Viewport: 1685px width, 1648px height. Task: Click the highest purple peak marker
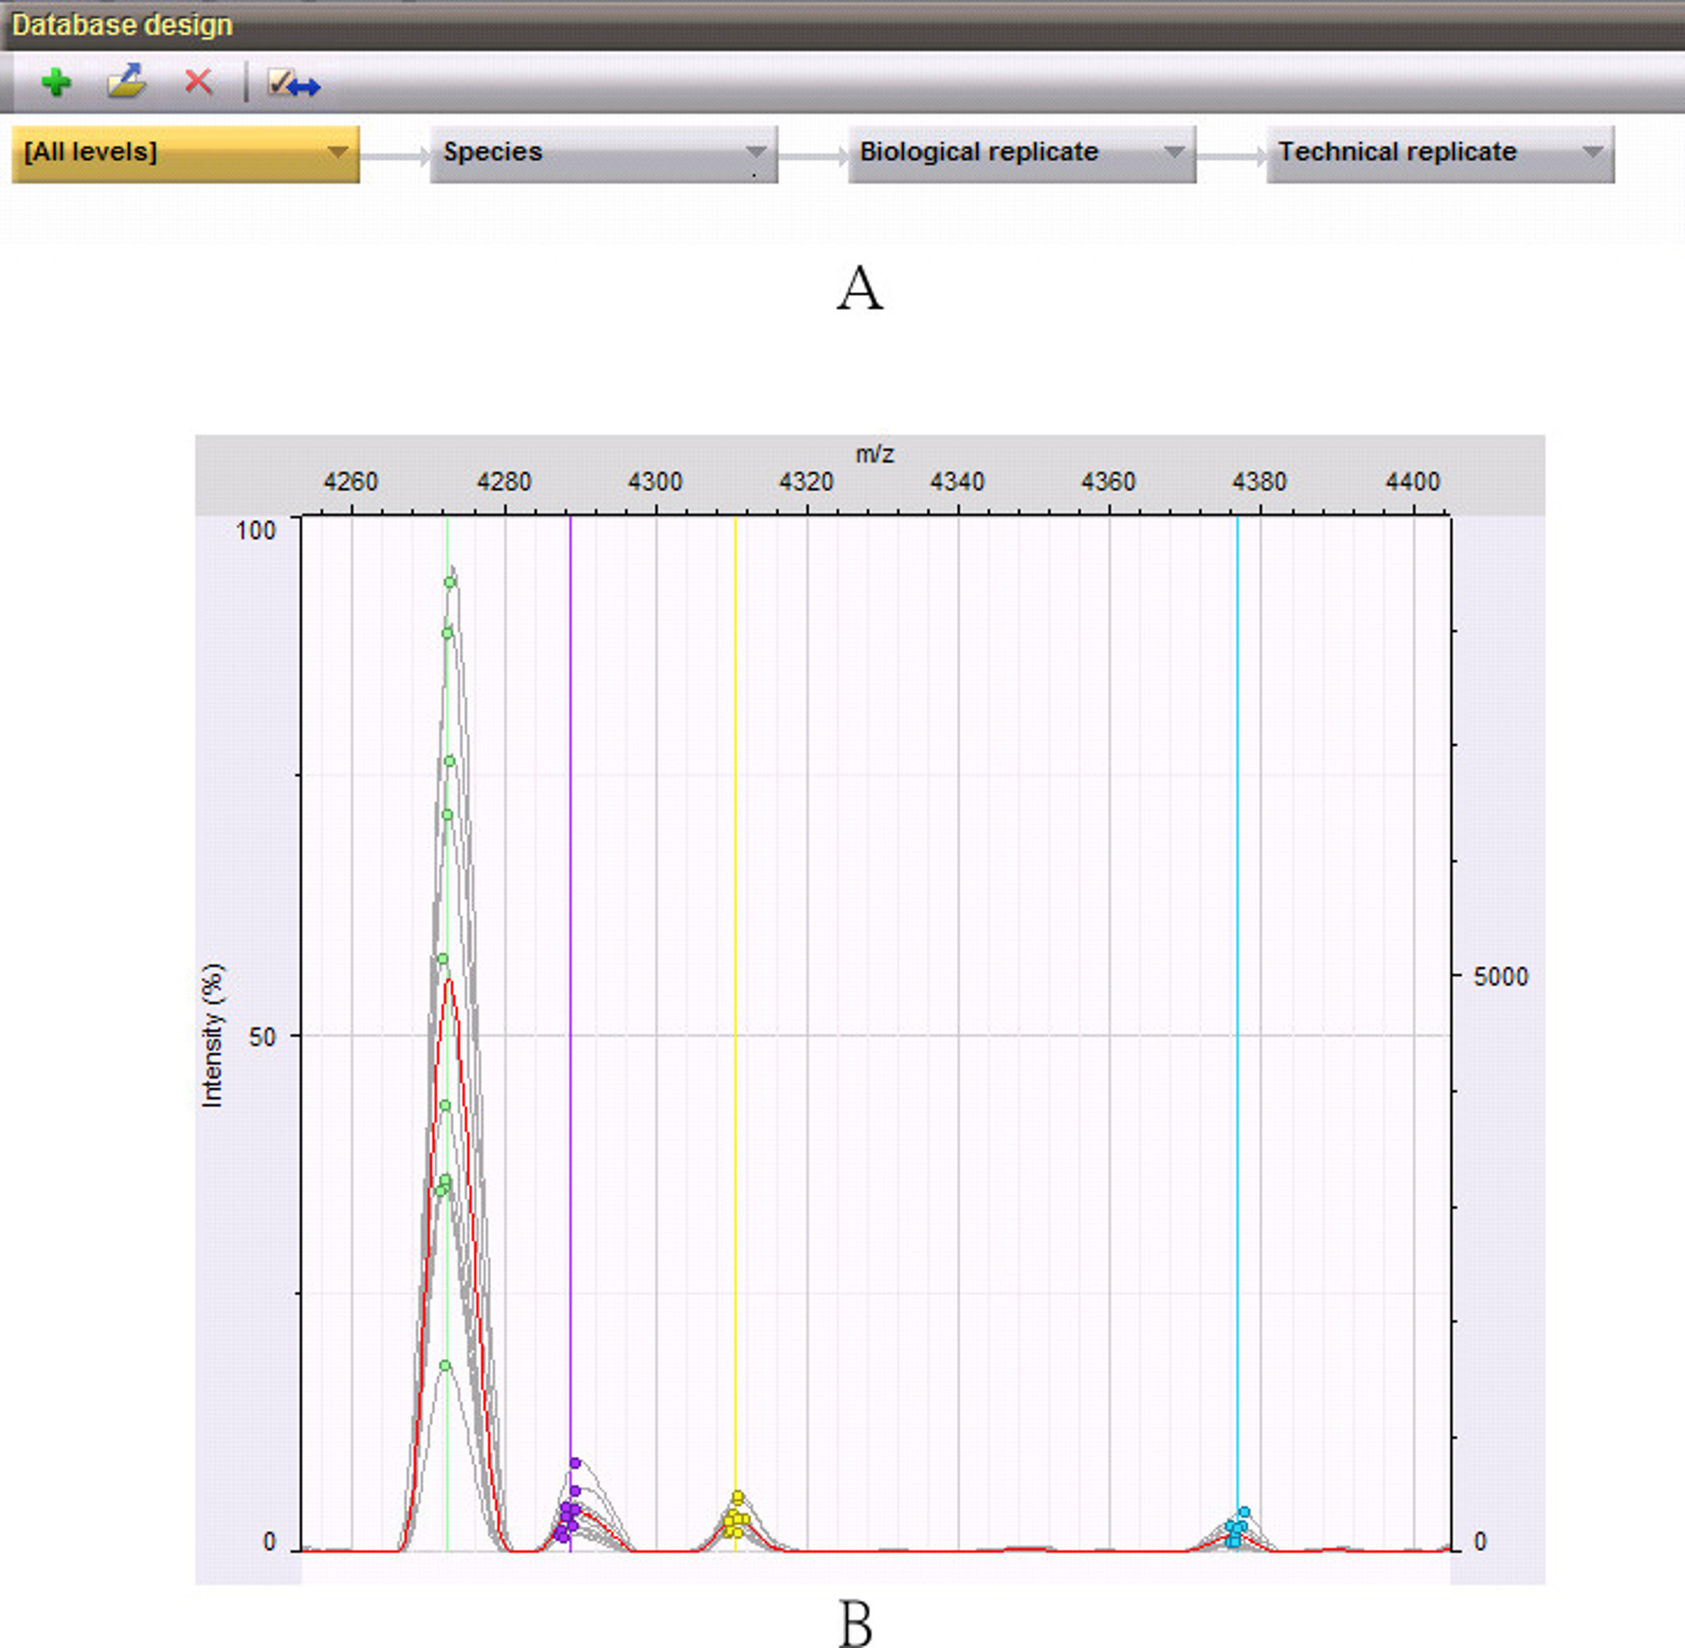click(575, 1463)
